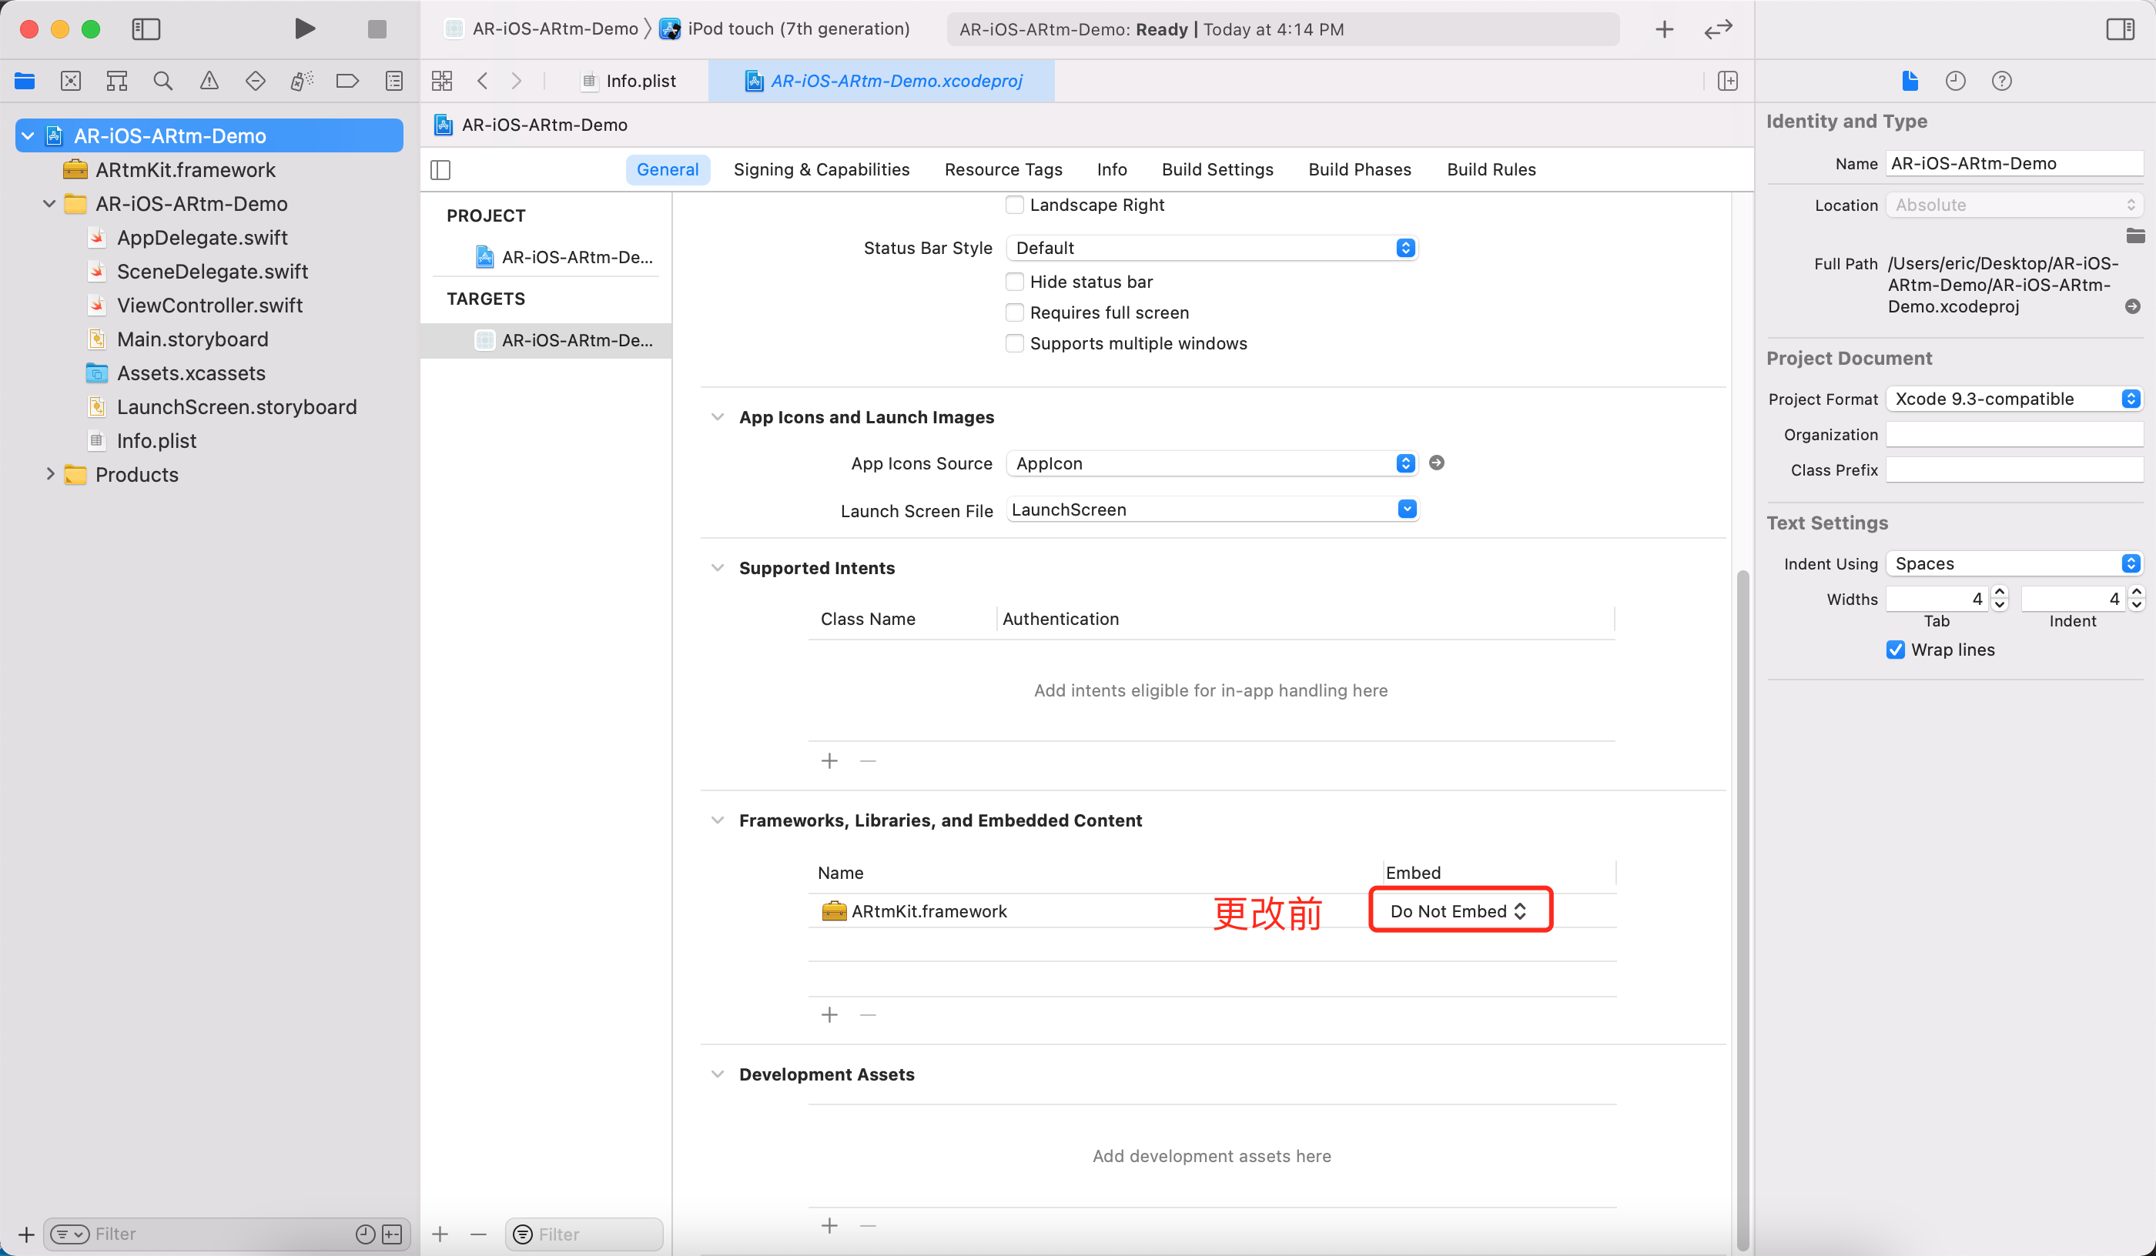Open the Report navigator
Screen dimensions: 2156x1256
click(393, 82)
